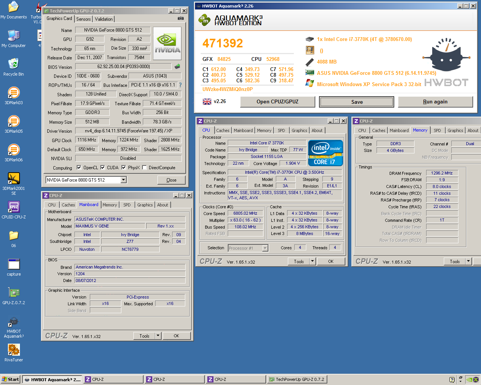Image resolution: width=481 pixels, height=385 pixels.
Task: Switch to HWBOT Aquamark taskbar button
Action: [x=53, y=379]
